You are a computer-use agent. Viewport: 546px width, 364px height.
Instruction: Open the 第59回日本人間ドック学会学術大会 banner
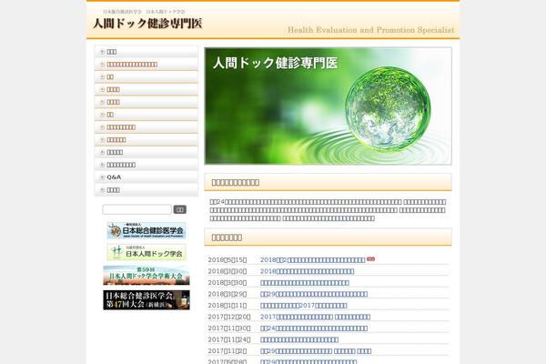click(147, 275)
